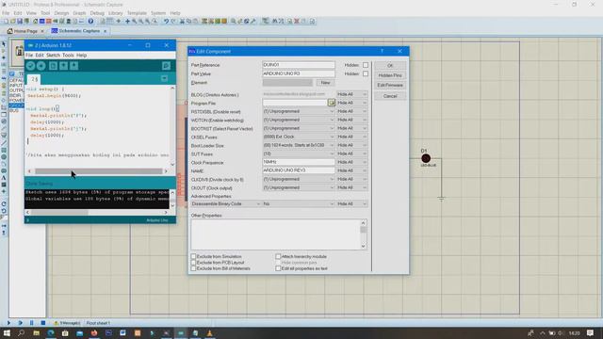603x339 pixels.
Task: Click the Cut scissors icon in Proteus toolbar
Action: pyautogui.click(x=182, y=21)
